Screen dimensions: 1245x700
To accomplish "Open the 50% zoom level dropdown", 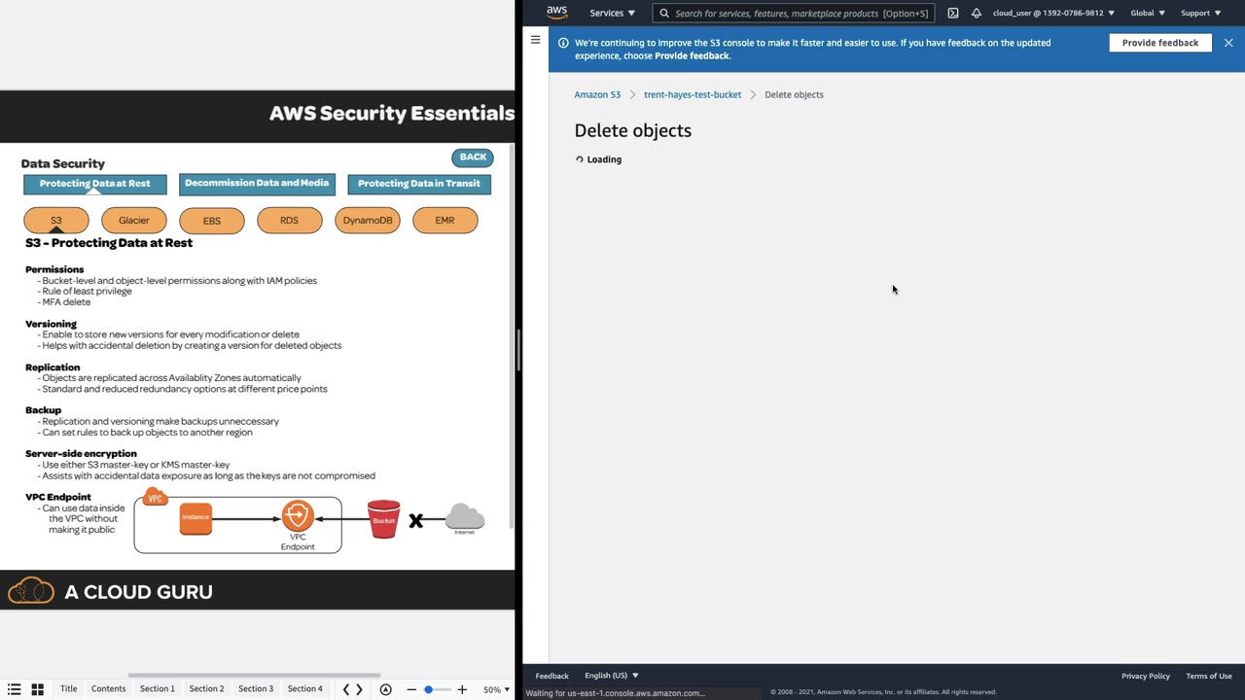I will click(x=496, y=689).
